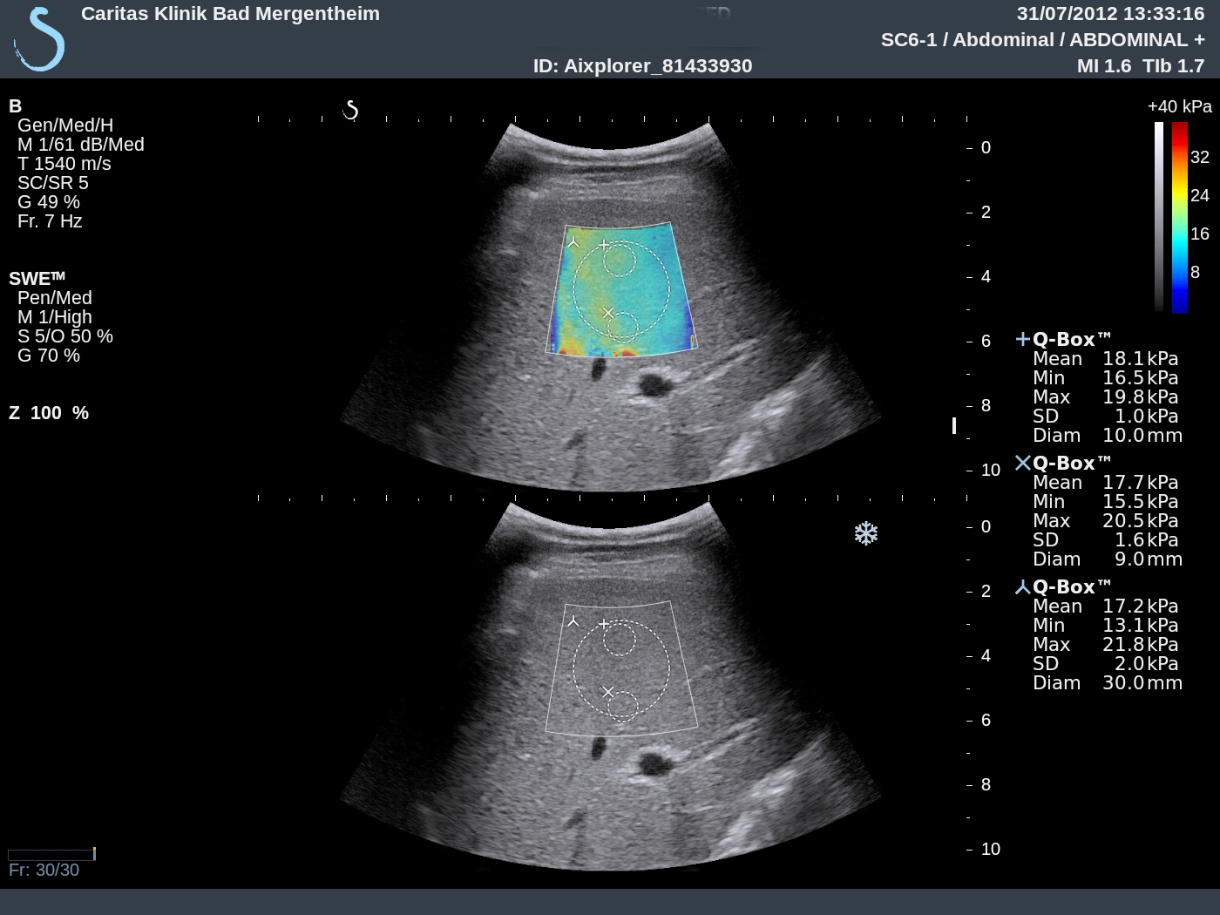Screen dimensions: 1220x915
Task: Select the plus-marker Q-Box icon in results list
Action: coord(1023,339)
